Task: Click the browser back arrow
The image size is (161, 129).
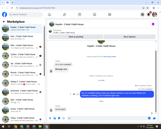Action: click(x=3, y=8)
